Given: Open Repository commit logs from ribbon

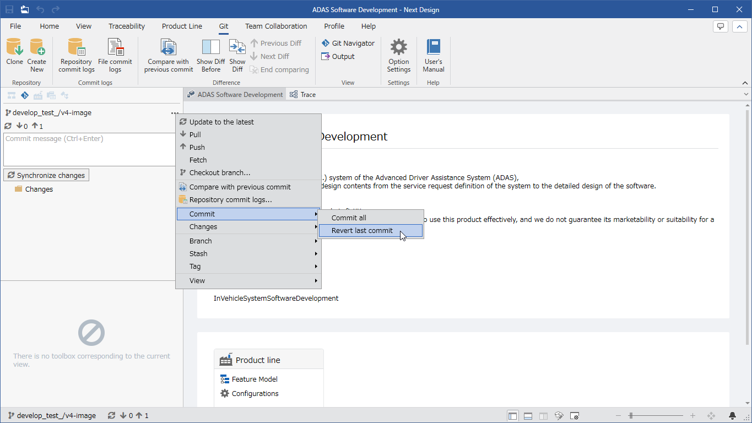Looking at the screenshot, I should [77, 55].
